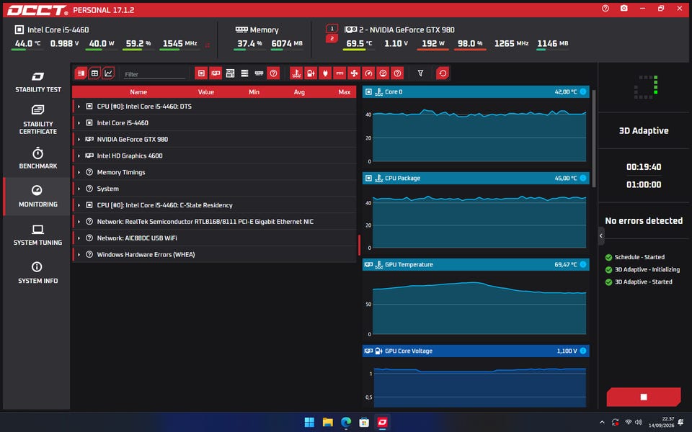Viewport: 692px width, 432px height.
Task: Sort by the Name column header
Action: (x=138, y=91)
